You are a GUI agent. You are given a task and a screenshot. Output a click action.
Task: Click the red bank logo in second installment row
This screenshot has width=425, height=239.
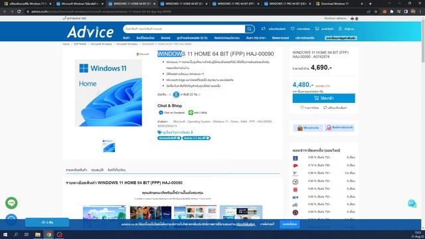[296, 165]
